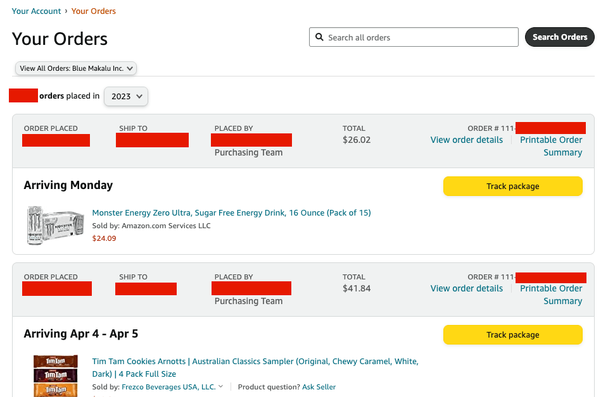Go to Your Account breadcrumb
This screenshot has height=397, width=608.
(37, 11)
